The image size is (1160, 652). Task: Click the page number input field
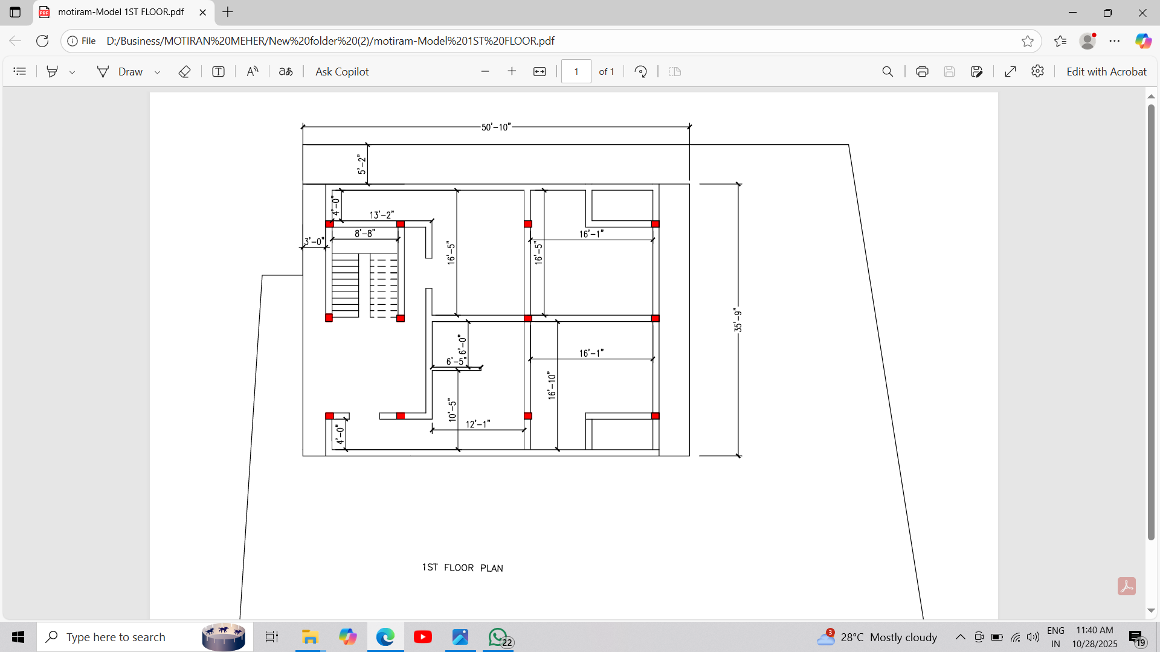(x=576, y=72)
